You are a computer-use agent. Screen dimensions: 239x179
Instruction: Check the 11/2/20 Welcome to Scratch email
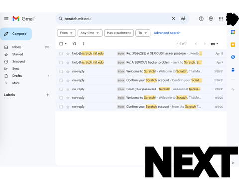click(x=61, y=98)
